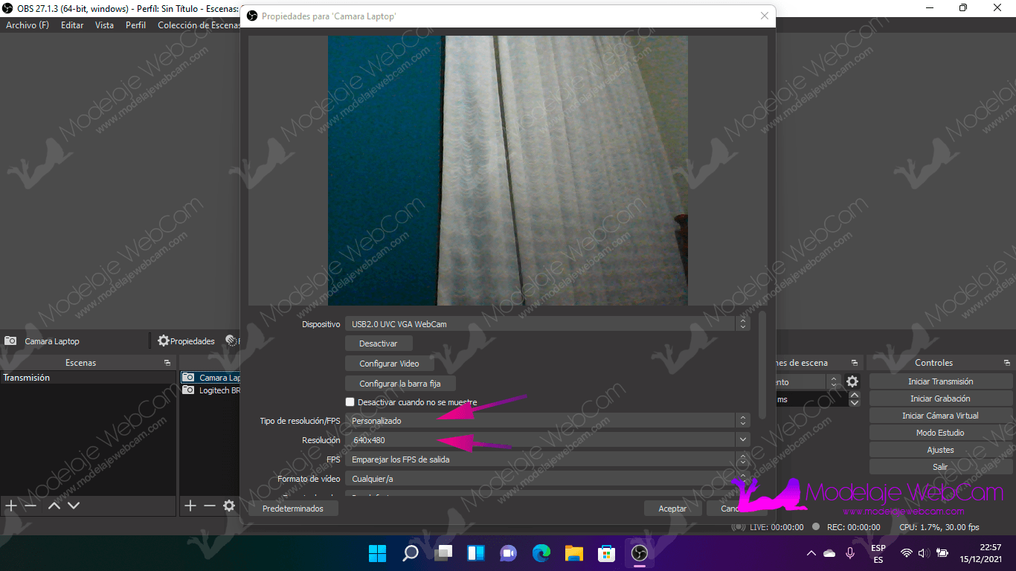The height and width of the screenshot is (571, 1016).
Task: Open OBS Studio from the taskbar
Action: click(639, 553)
